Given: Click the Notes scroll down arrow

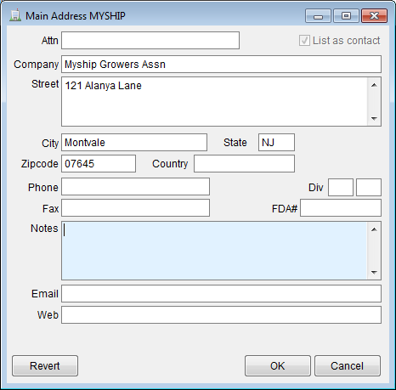Looking at the screenshot, I should [x=374, y=273].
